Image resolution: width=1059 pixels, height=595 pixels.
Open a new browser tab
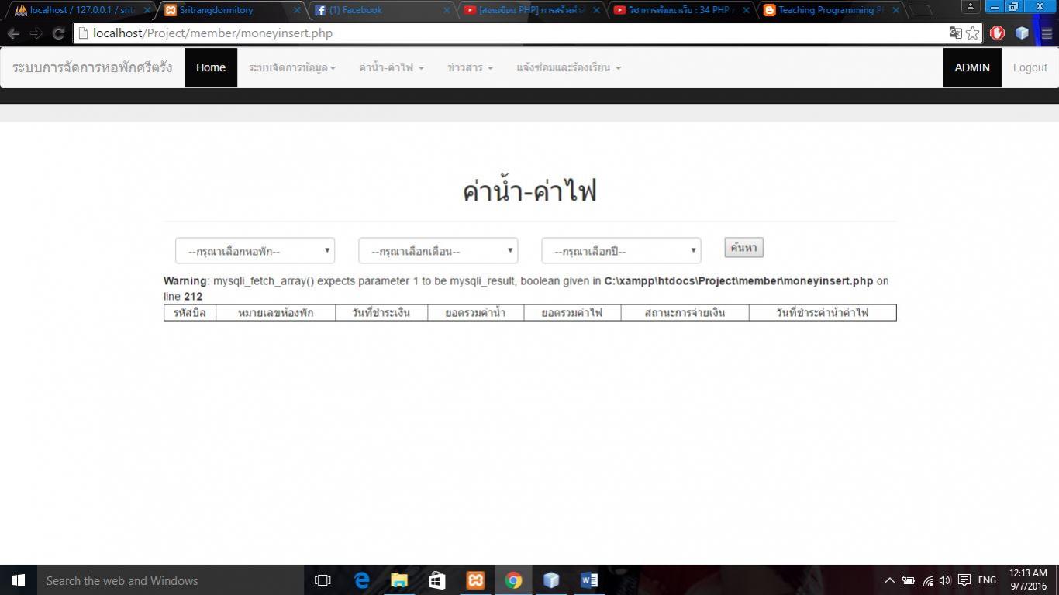tap(919, 11)
